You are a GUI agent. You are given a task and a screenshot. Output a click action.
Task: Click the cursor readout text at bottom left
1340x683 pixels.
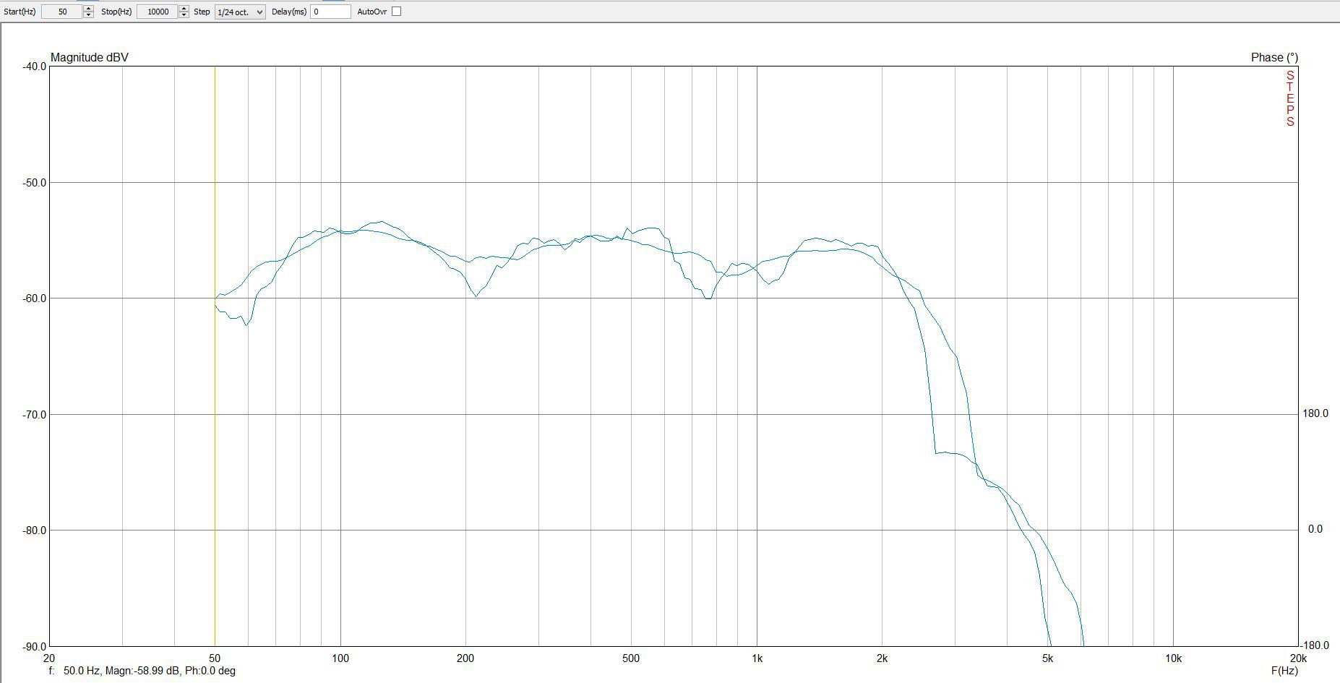pos(142,671)
